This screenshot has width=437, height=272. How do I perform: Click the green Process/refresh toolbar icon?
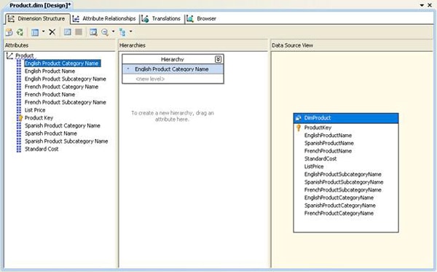[20, 32]
